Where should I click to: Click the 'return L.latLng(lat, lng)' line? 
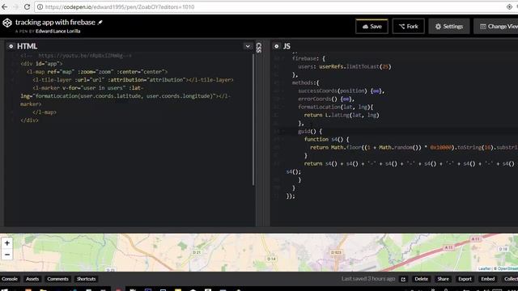point(342,115)
